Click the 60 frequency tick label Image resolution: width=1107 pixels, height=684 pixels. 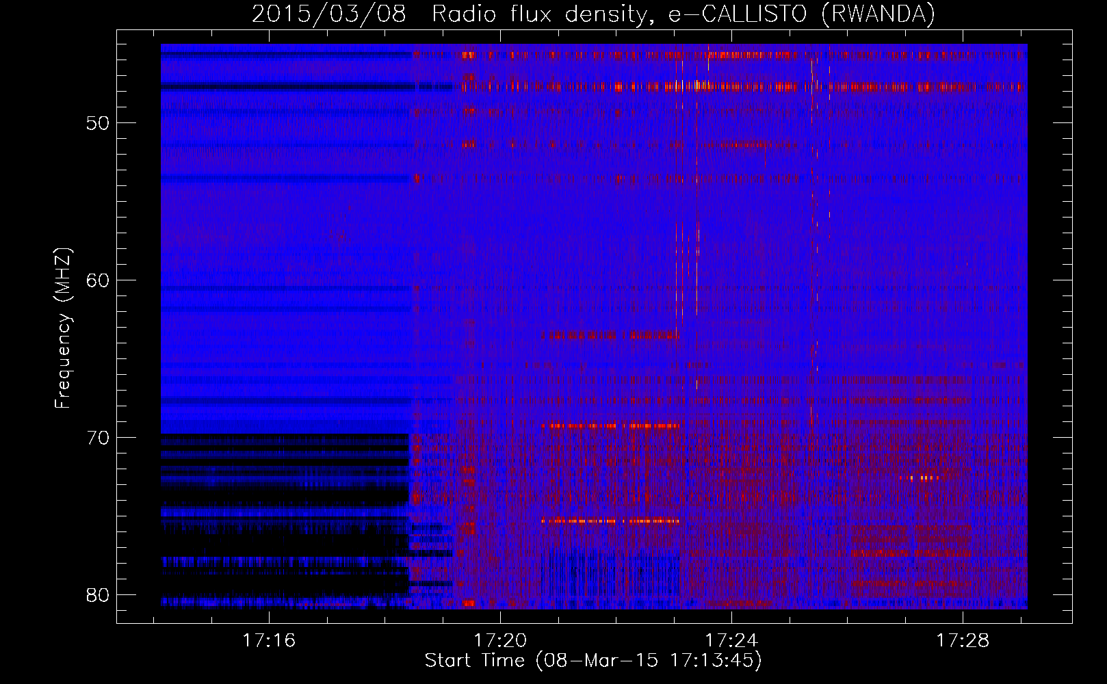tap(99, 280)
